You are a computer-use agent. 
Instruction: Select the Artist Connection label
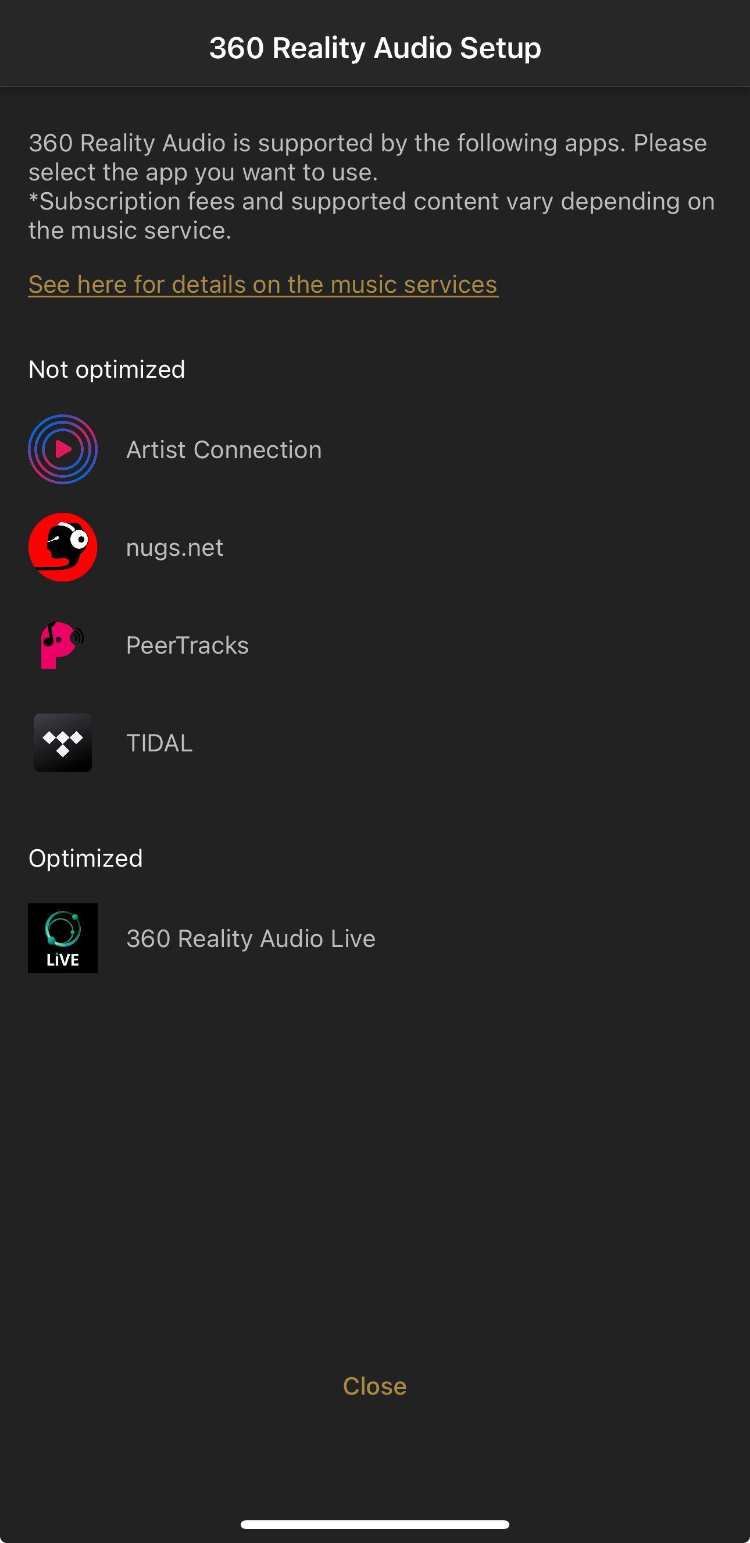point(224,450)
